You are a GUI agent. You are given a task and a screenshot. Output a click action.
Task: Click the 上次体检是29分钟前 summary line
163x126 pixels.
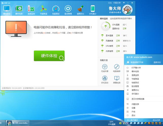coord(58,33)
